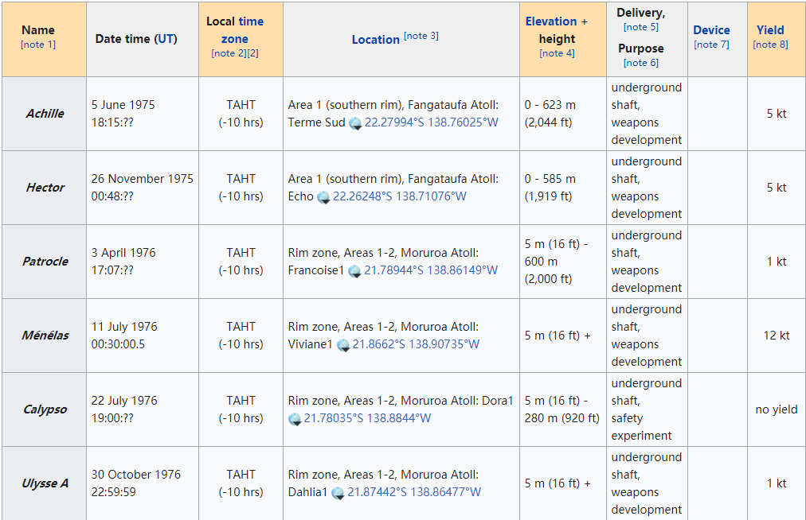
Task: Open note 5 under Delivery header
Action: [640, 27]
